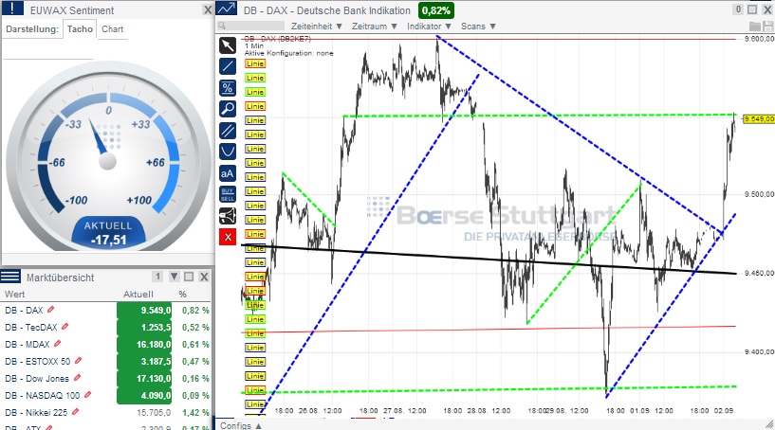The image size is (775, 430).
Task: Open the Zeiteinheit dropdown
Action: tap(316, 27)
